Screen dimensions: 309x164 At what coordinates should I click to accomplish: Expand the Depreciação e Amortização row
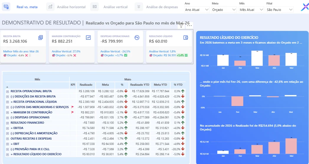7,133
